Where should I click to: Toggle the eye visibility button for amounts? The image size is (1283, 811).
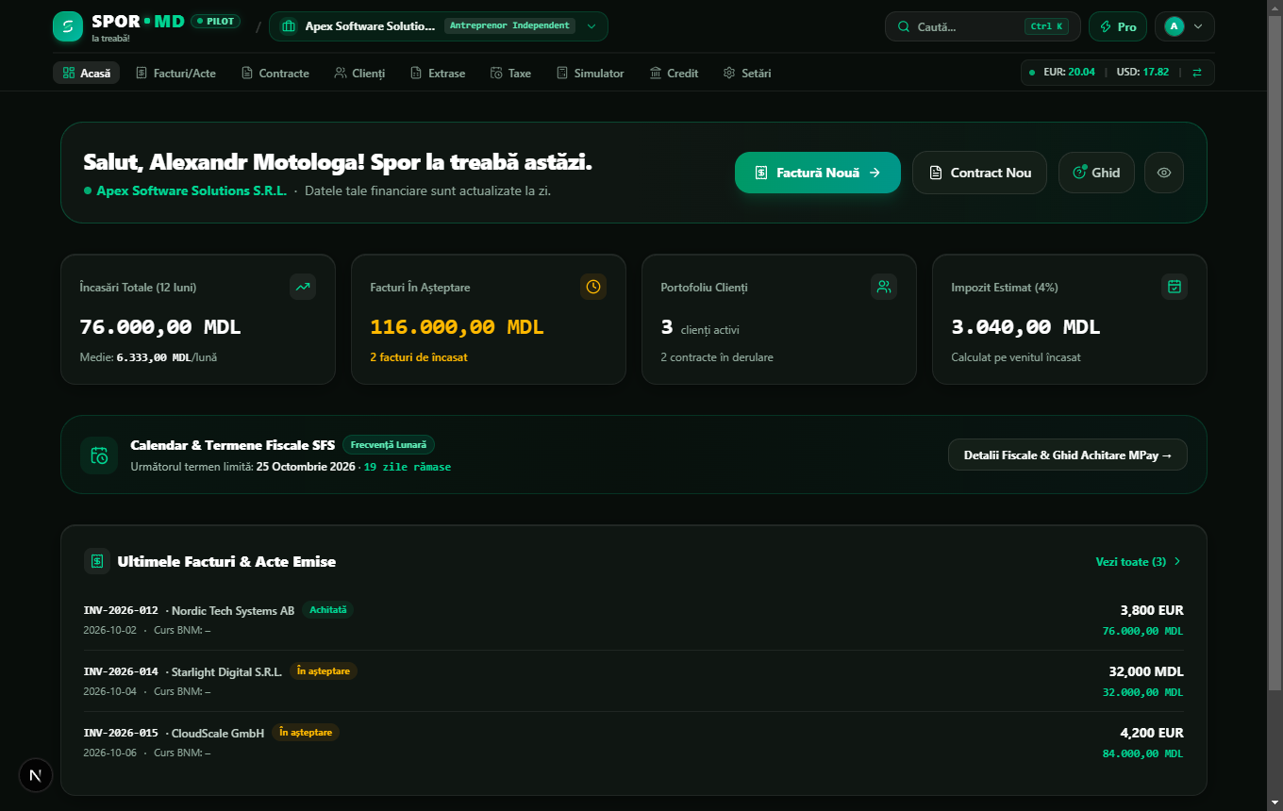click(1164, 173)
